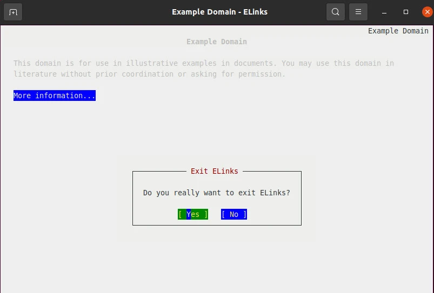This screenshot has width=434, height=293.
Task: Click the paragraph starting 'This domain is for use'
Action: tap(204, 69)
